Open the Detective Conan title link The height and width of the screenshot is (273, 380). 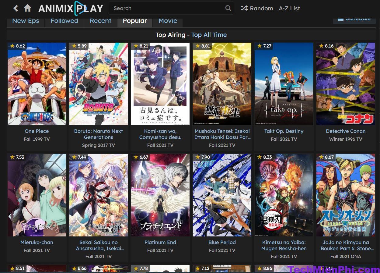(x=346, y=131)
